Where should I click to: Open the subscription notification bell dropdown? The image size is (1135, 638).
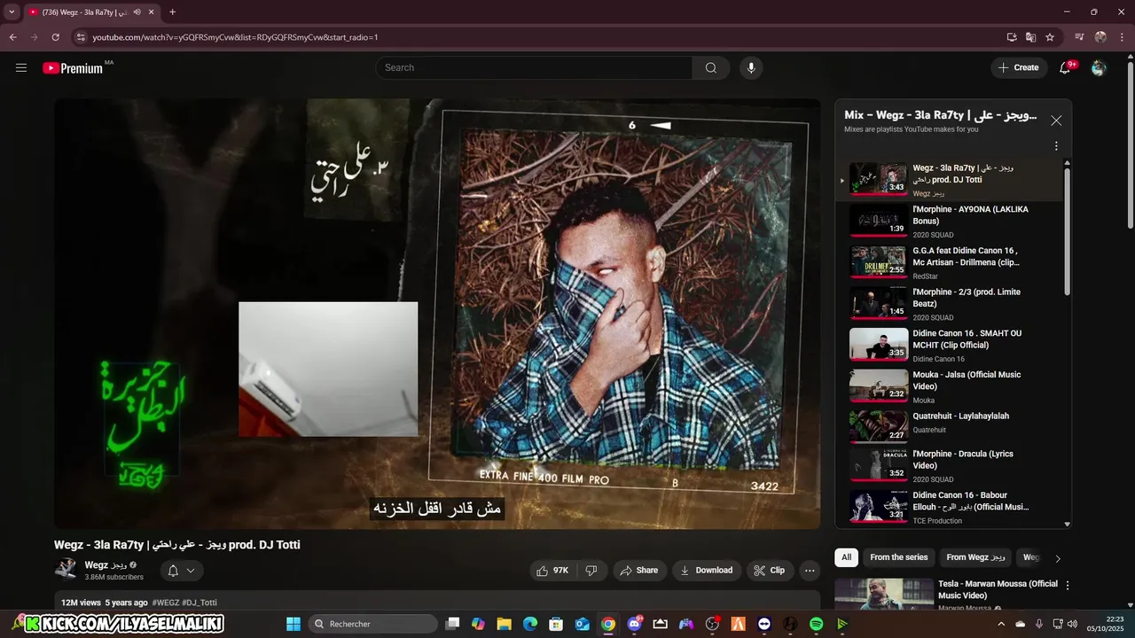pos(181,571)
